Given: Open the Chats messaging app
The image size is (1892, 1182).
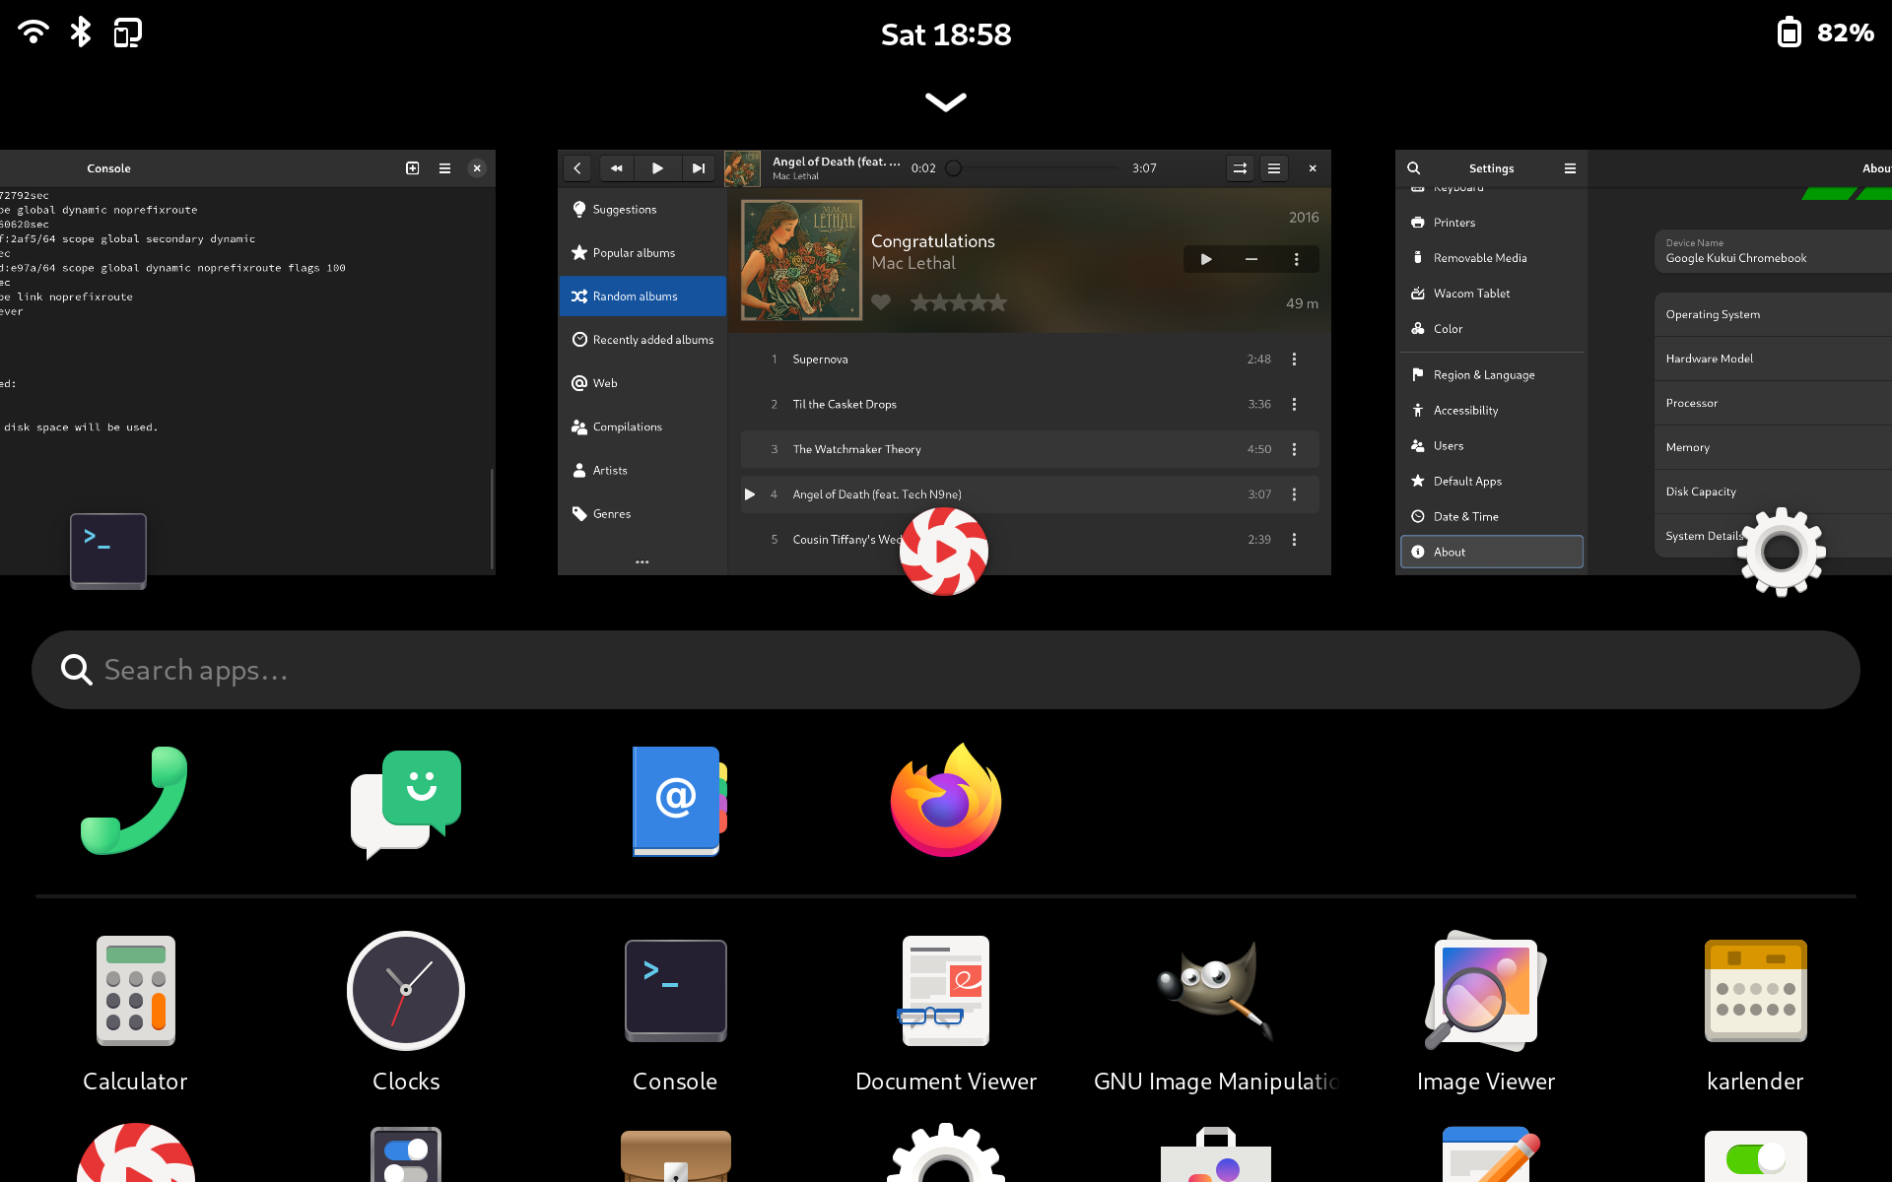Looking at the screenshot, I should pyautogui.click(x=406, y=801).
